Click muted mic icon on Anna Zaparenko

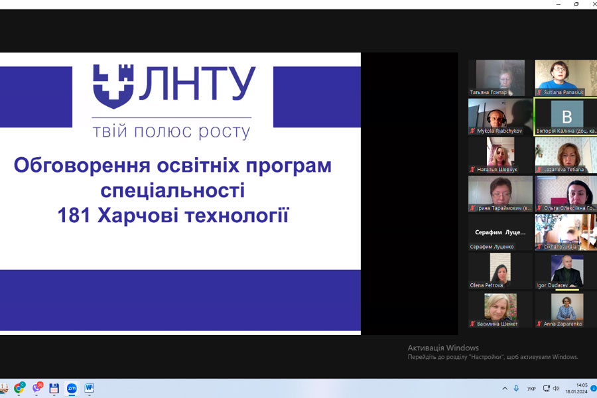(x=539, y=324)
